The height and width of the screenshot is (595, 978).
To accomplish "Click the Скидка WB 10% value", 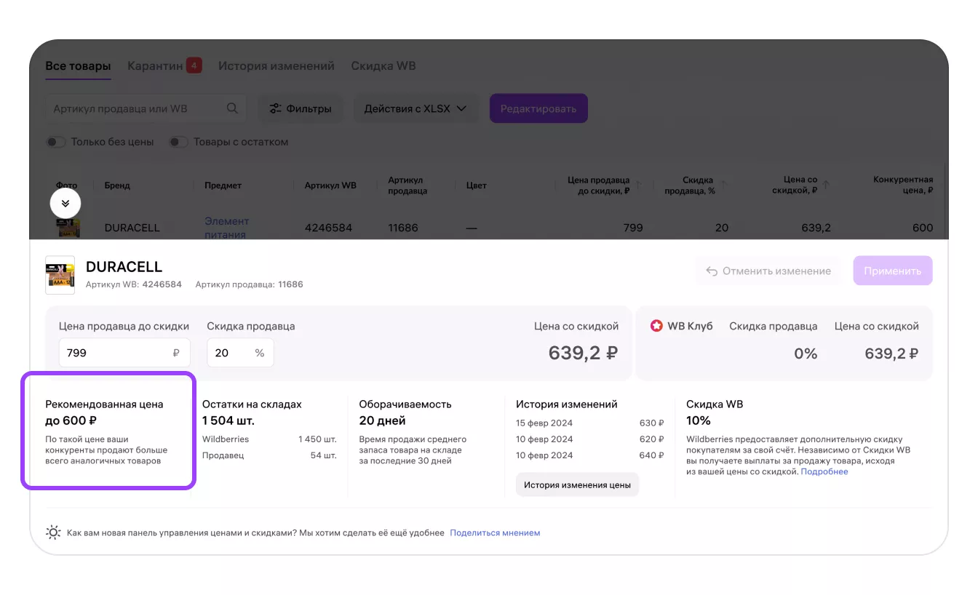I will point(699,420).
